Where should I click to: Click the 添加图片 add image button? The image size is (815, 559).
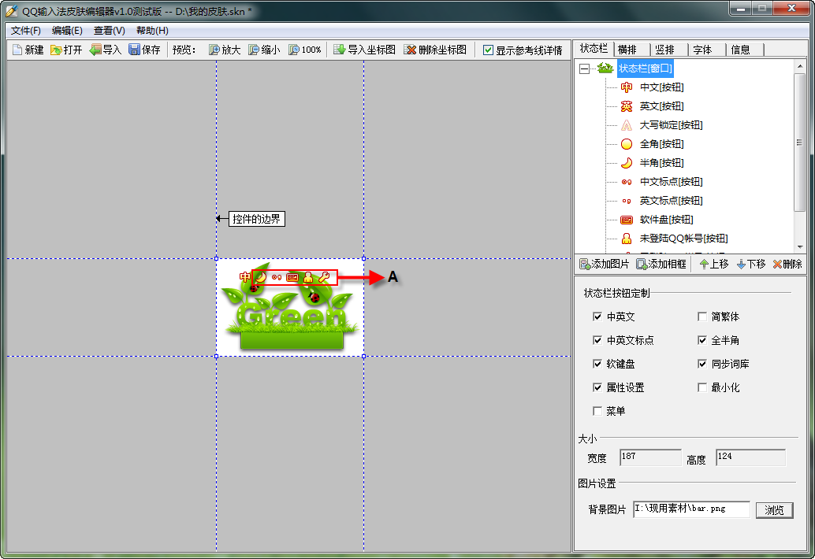605,265
